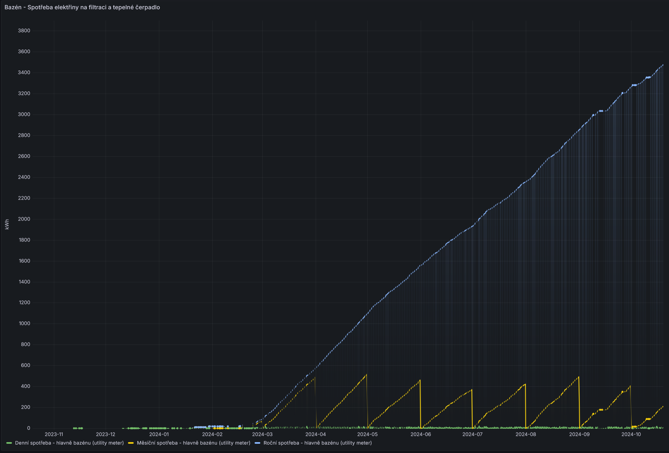Click the 2023-11 x-axis tick label
Screen dimensions: 669x453
click(x=54, y=434)
